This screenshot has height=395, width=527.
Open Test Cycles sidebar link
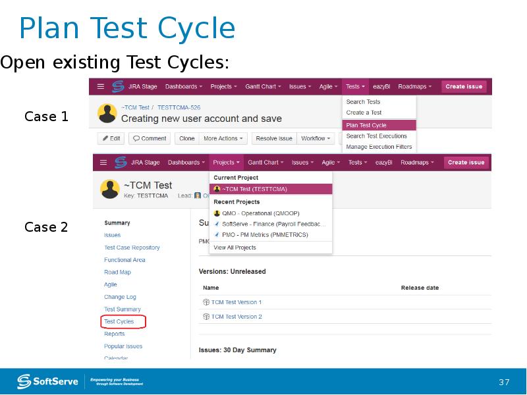click(x=119, y=322)
